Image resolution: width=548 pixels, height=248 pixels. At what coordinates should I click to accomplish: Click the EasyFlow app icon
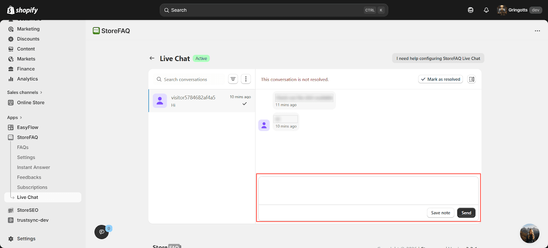[11, 127]
